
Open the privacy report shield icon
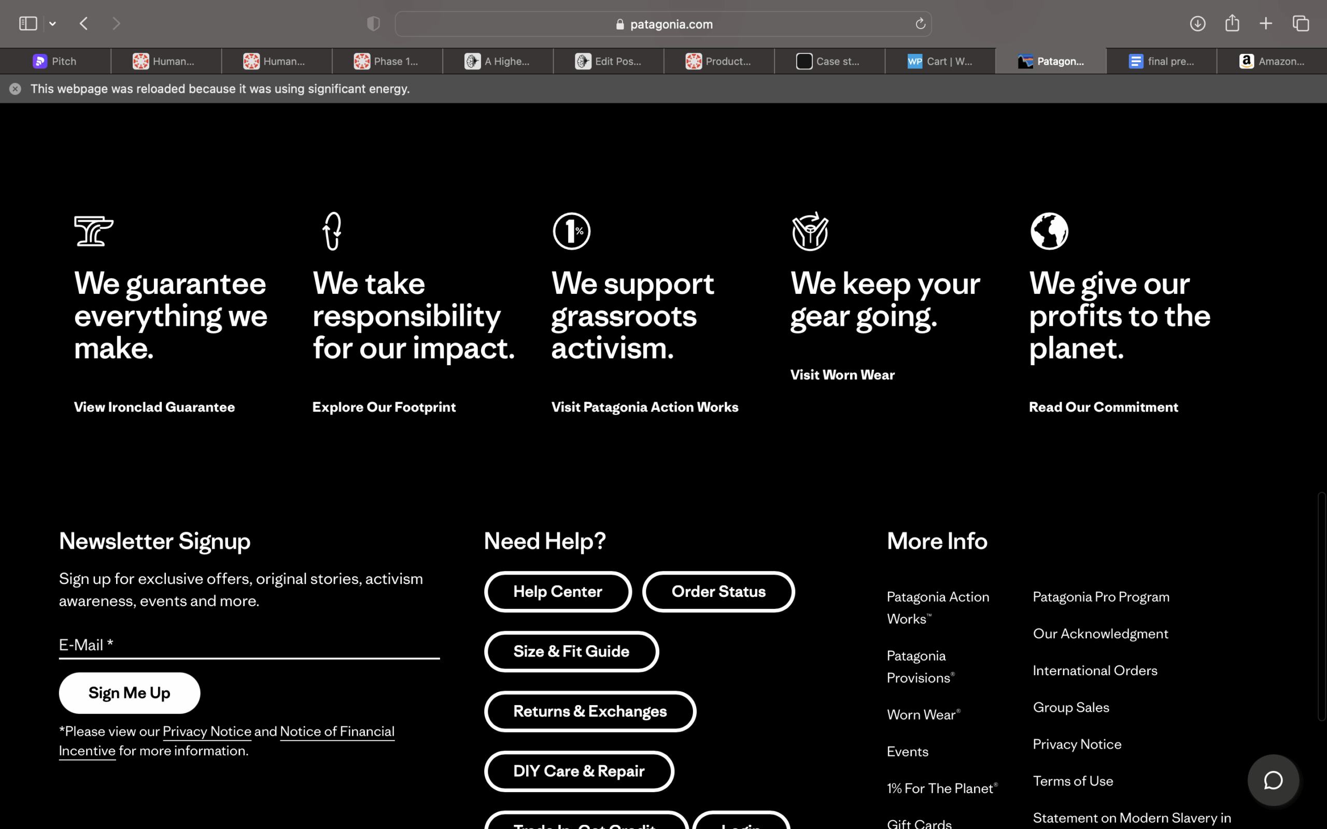(x=373, y=24)
